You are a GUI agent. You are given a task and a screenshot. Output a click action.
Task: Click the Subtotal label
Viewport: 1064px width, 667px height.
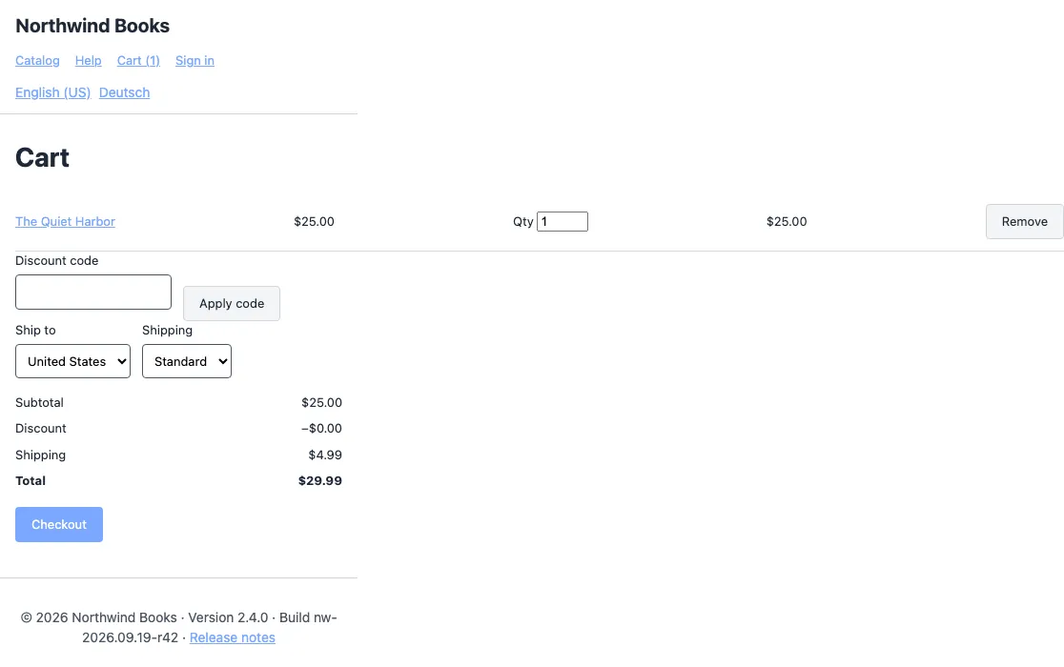[39, 403]
